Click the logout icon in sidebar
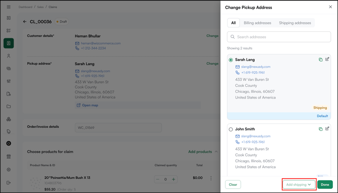Screen dimensions: 338x193 point(9,182)
